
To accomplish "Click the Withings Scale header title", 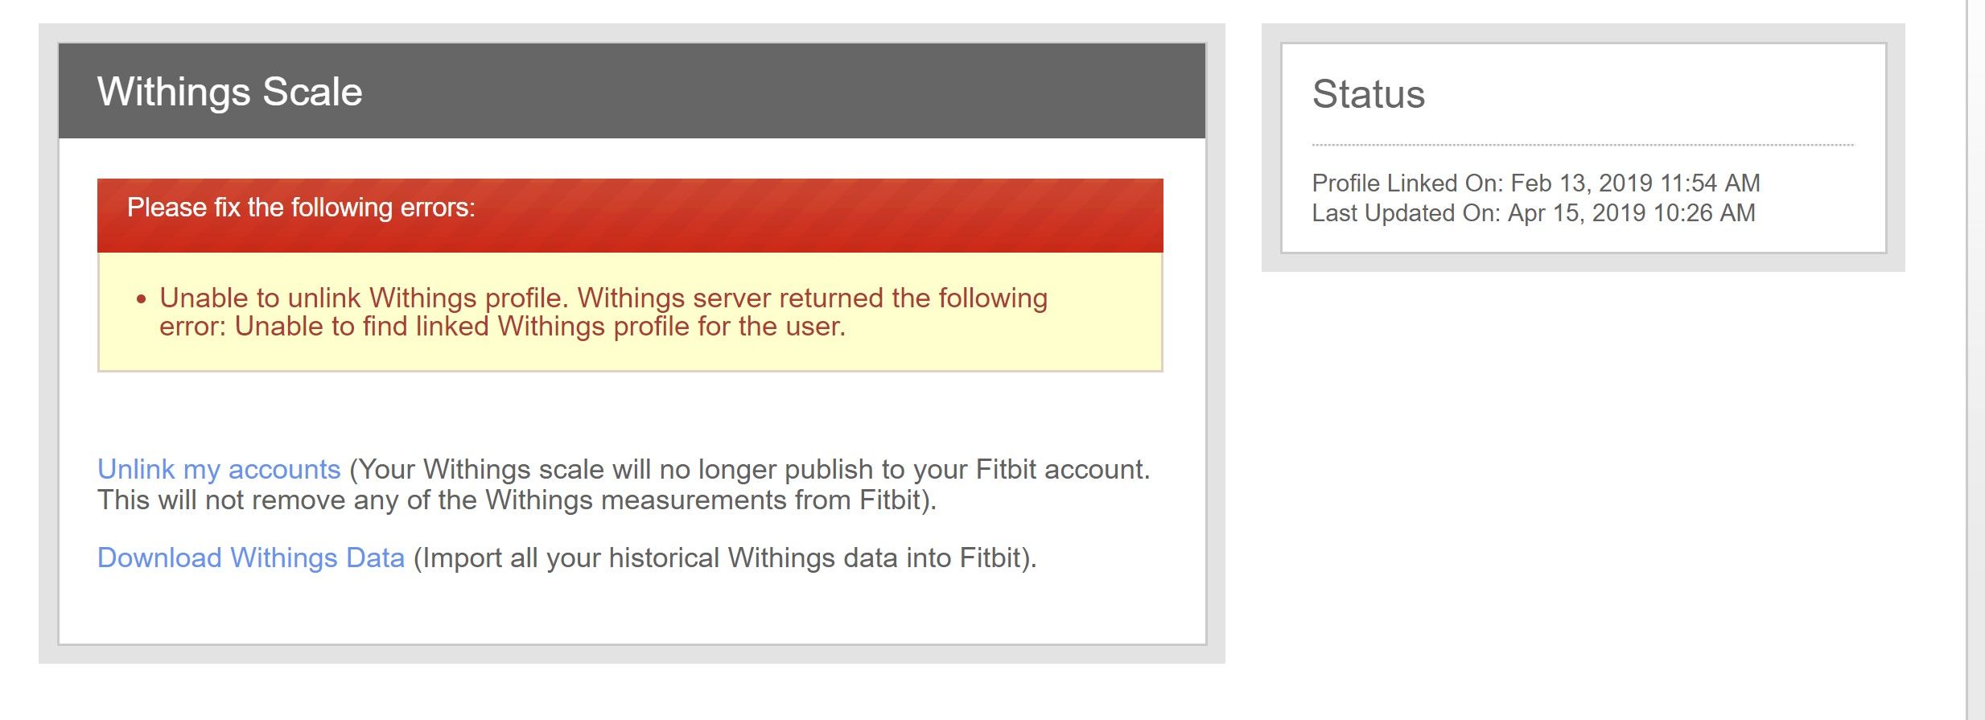I will tap(230, 92).
